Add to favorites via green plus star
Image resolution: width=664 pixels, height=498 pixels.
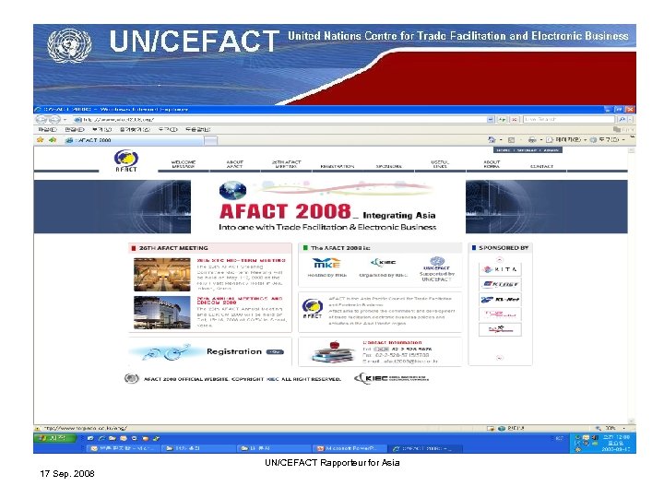tap(53, 140)
